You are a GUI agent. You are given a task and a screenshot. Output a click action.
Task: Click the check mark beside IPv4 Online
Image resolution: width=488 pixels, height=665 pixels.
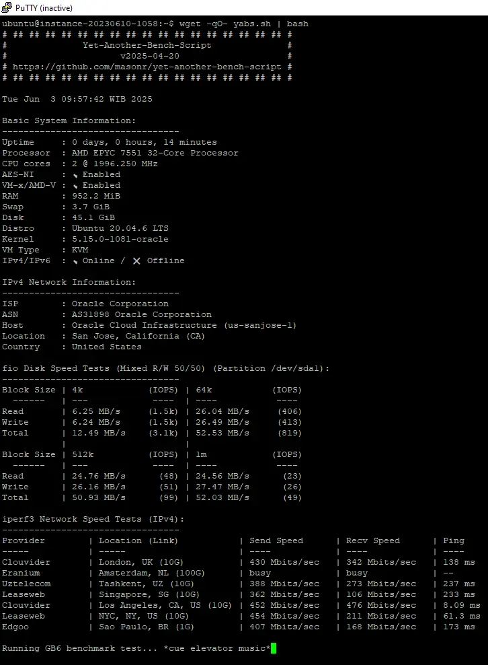pos(75,261)
